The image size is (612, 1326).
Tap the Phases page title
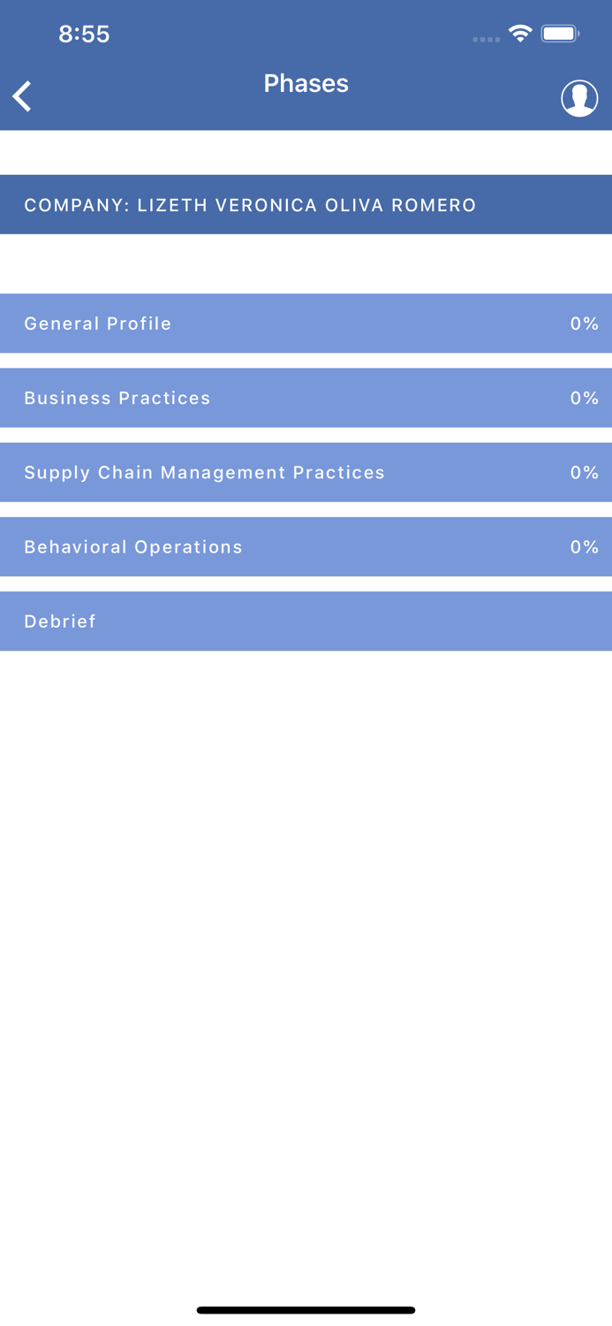click(306, 83)
